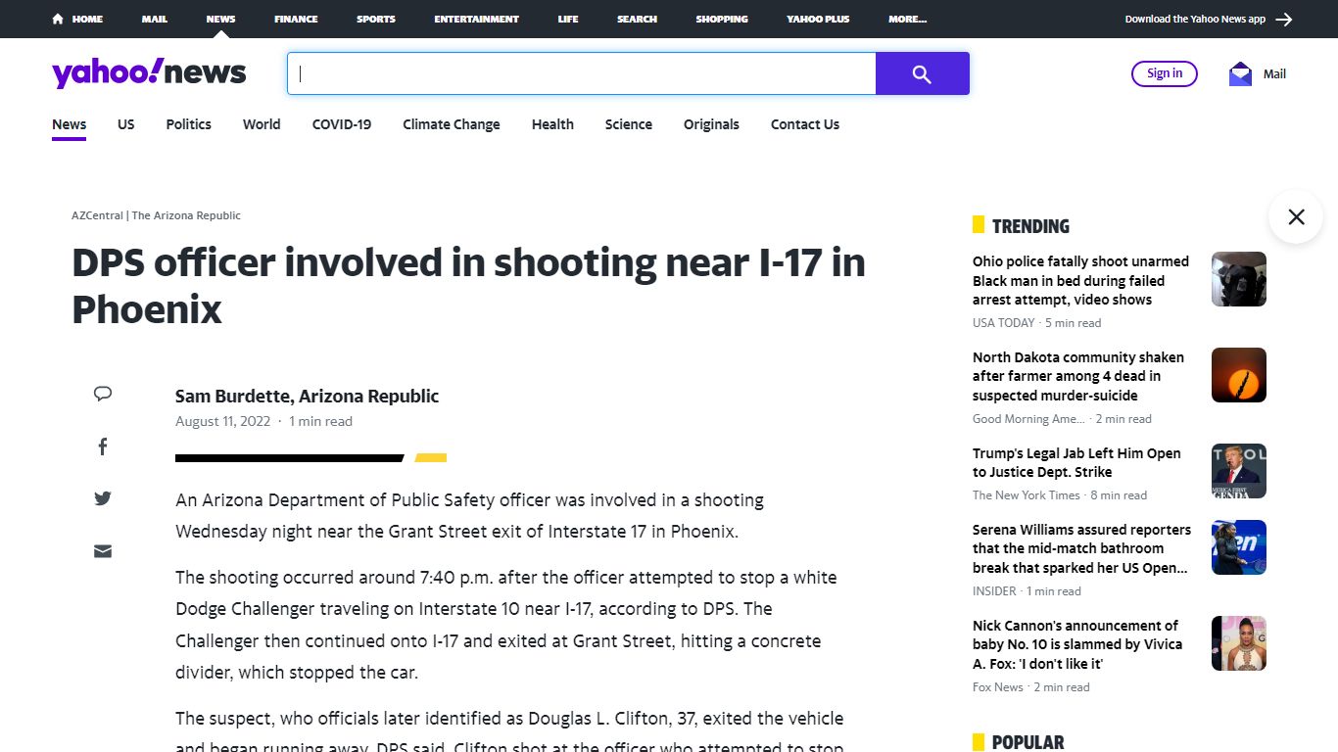
Task: Select the Climate Change section tab
Action: pos(452,124)
